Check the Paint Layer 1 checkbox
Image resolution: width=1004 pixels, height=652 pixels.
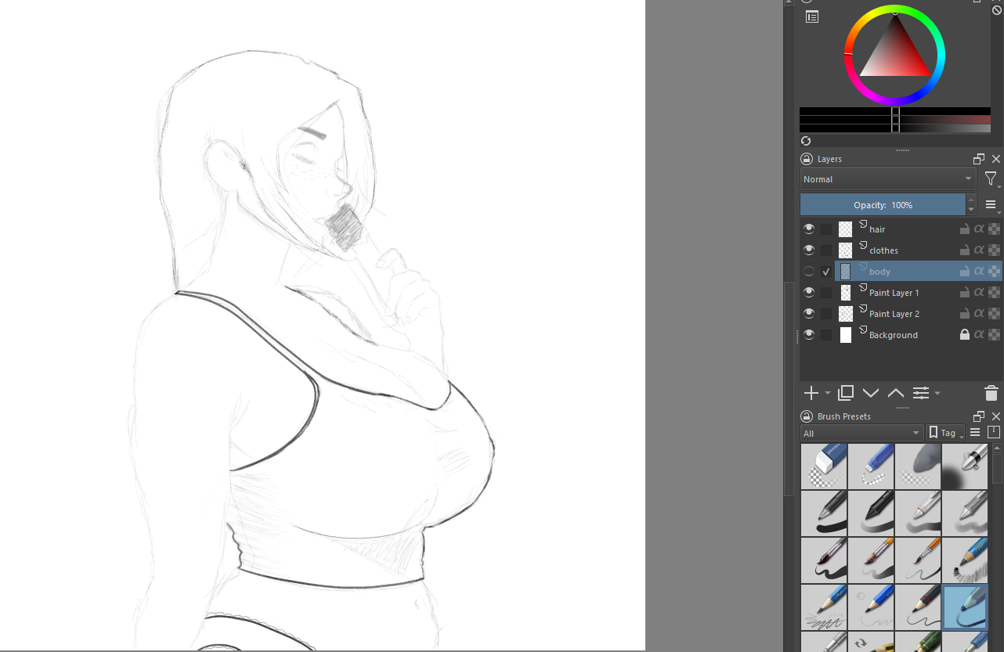[826, 293]
